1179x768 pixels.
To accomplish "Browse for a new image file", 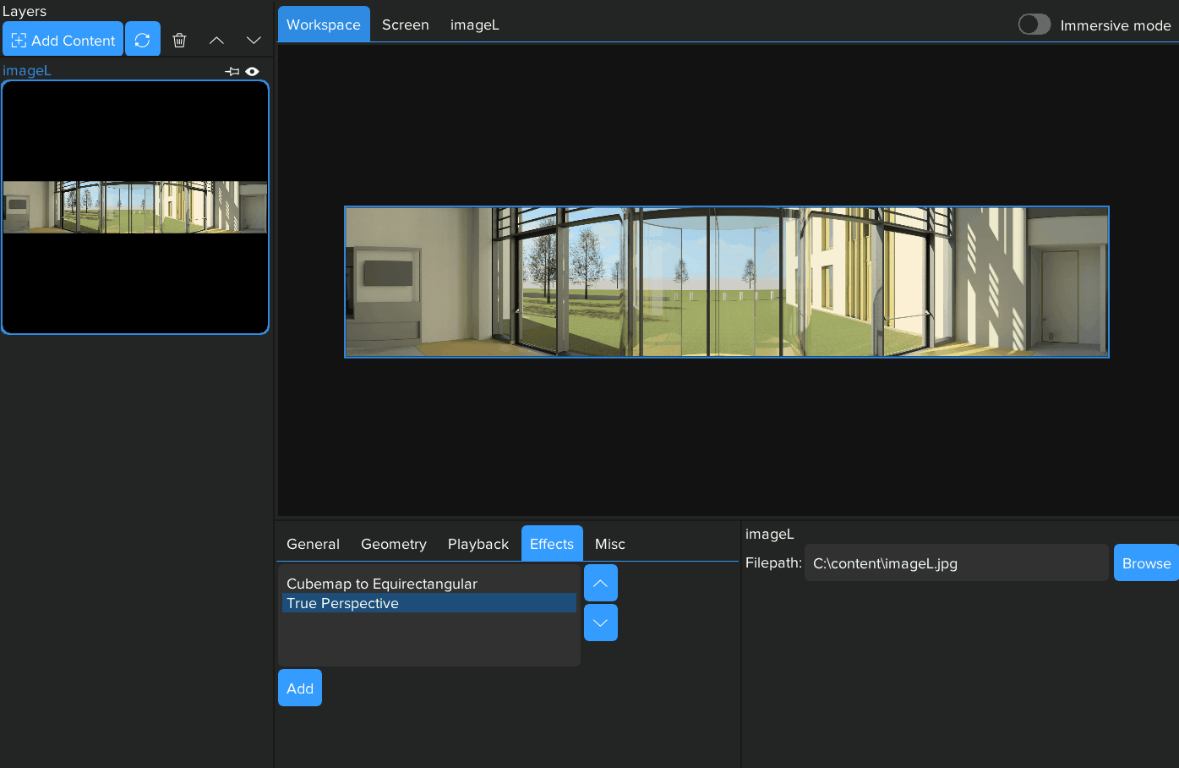I will [x=1145, y=563].
